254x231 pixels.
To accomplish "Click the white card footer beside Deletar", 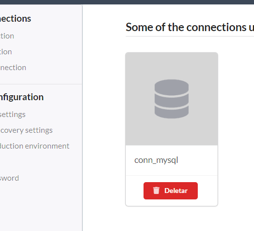I will pyautogui.click(x=208, y=191).
